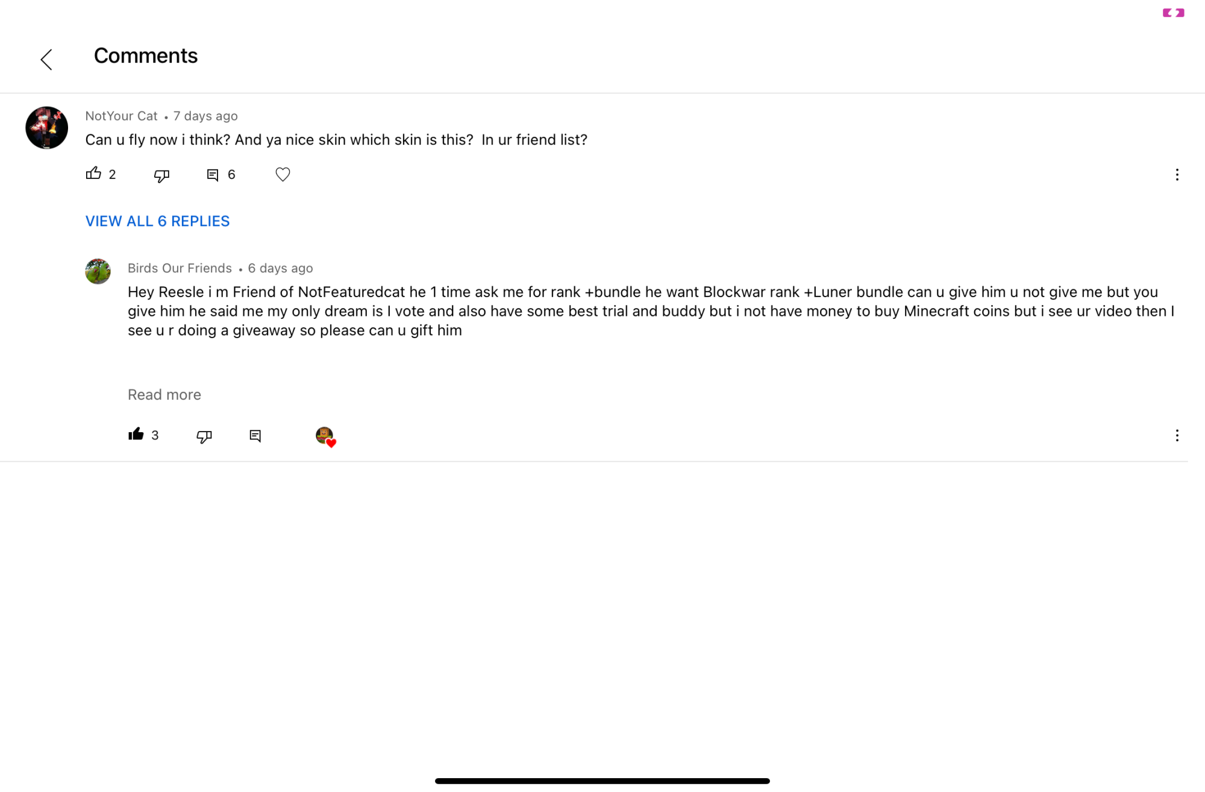
Task: Unlike the Birds Our Friends reply
Action: pyautogui.click(x=136, y=434)
